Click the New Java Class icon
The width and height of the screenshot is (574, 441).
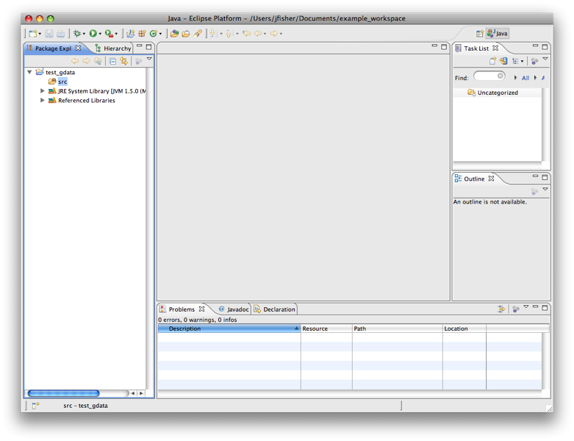click(x=153, y=33)
